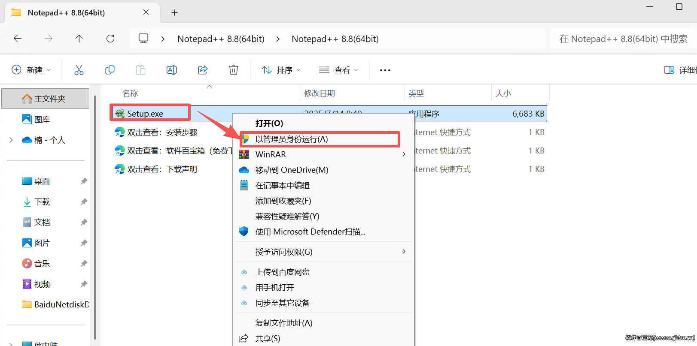The image size is (697, 346).
Task: Select the 双击查看：下载声明 shortcut
Action: pos(155,169)
